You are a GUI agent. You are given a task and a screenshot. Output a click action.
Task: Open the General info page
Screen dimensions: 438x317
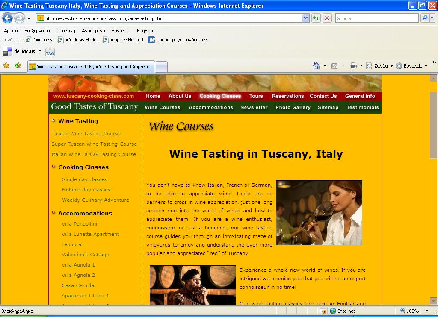point(360,96)
